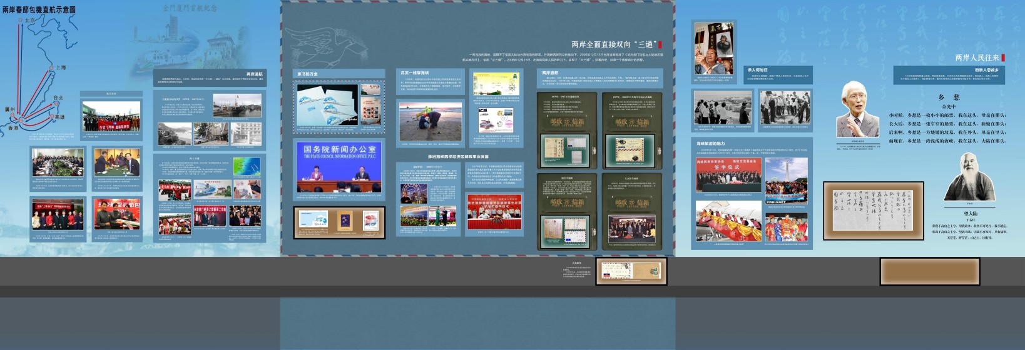This screenshot has height=350, width=1025.
Task: Click the red bar beside 两岸人民往来
Action: 1003,57
